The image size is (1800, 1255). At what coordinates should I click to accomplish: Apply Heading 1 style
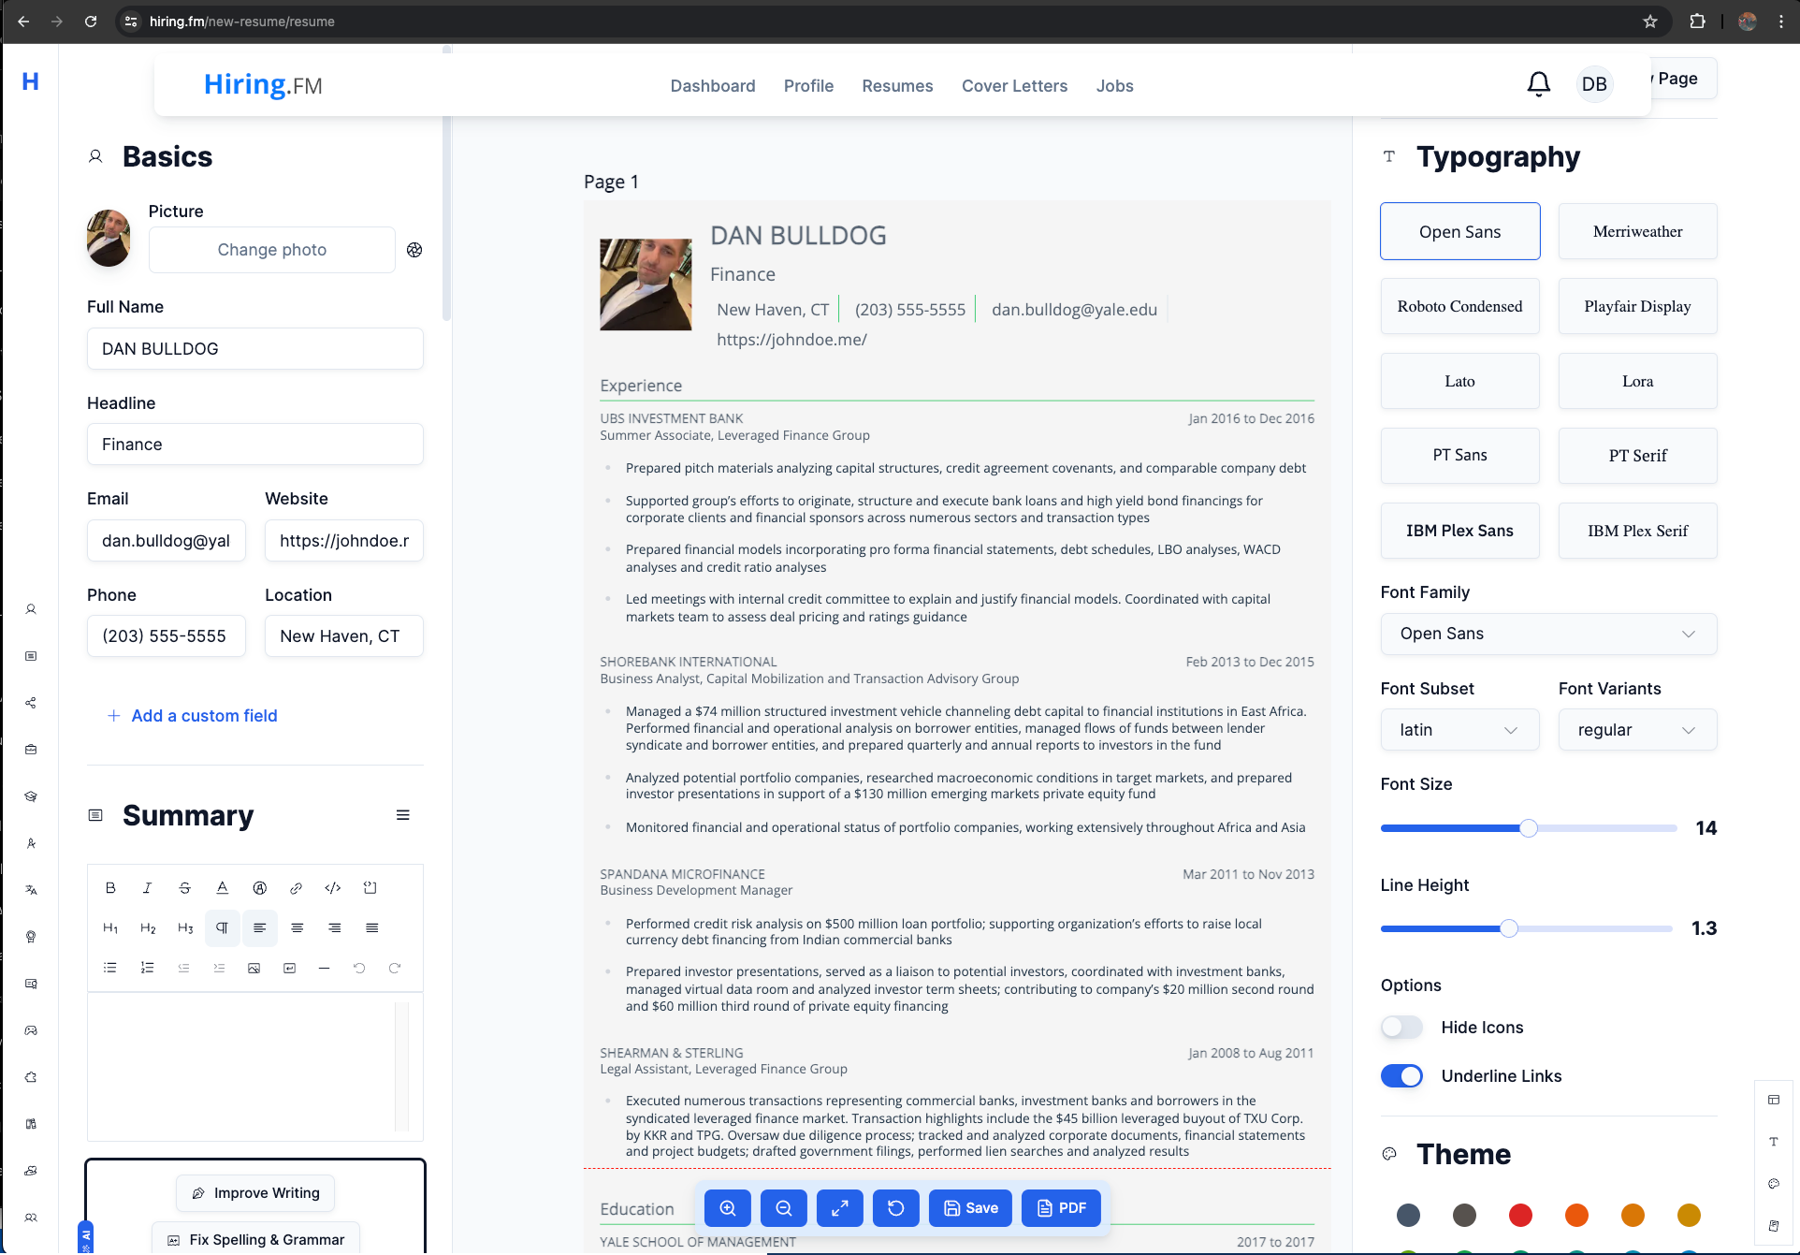click(x=110, y=928)
